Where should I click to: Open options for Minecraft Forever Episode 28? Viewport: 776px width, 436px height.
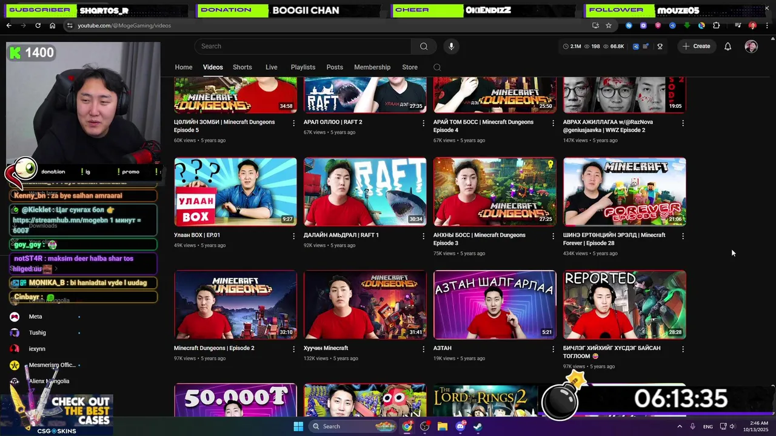[683, 236]
